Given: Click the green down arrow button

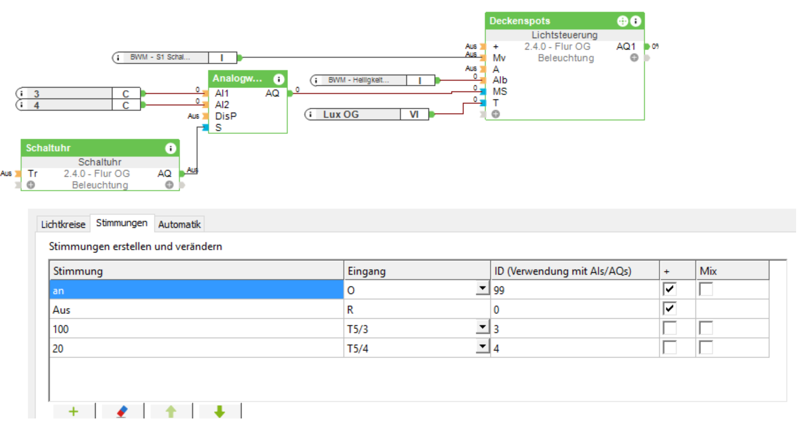Looking at the screenshot, I should pyautogui.click(x=220, y=411).
